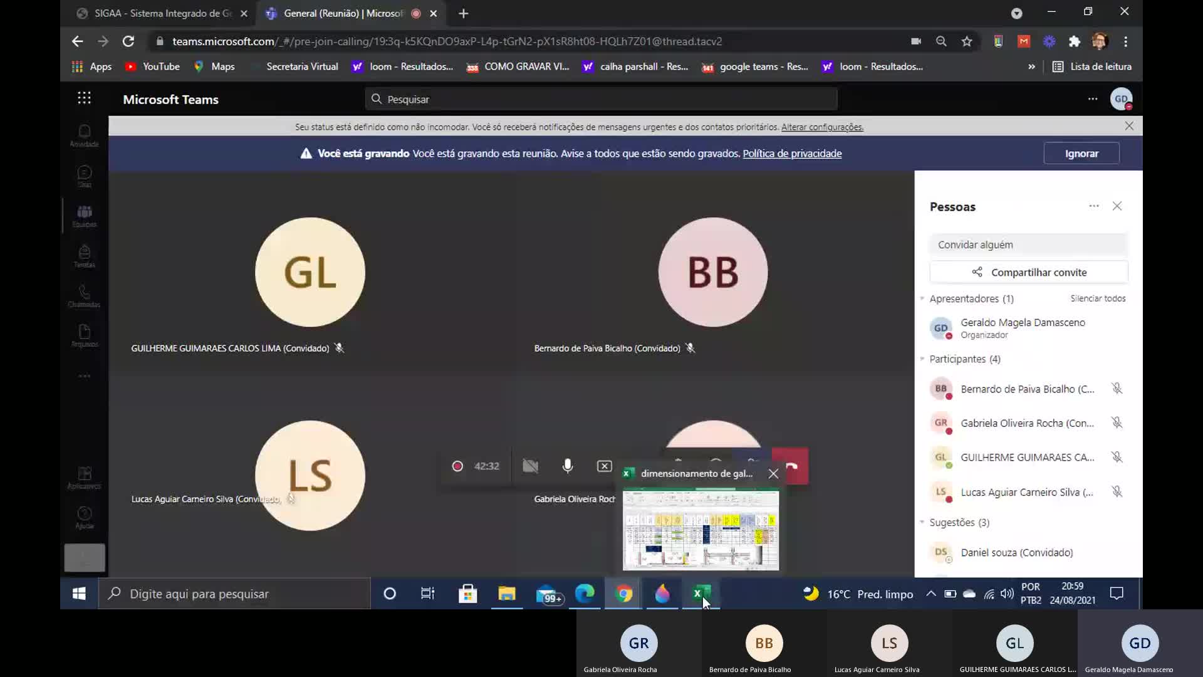Screen dimensions: 1203x677
Task: Open File Explorer from taskbar
Action: pos(507,594)
